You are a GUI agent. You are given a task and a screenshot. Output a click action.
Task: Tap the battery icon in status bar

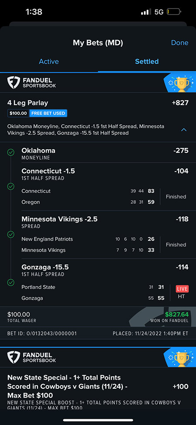pos(174,12)
